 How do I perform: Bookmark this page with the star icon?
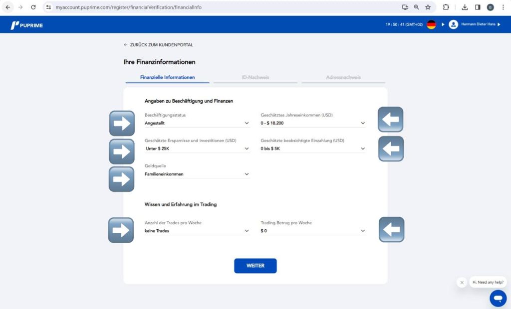[x=428, y=7]
